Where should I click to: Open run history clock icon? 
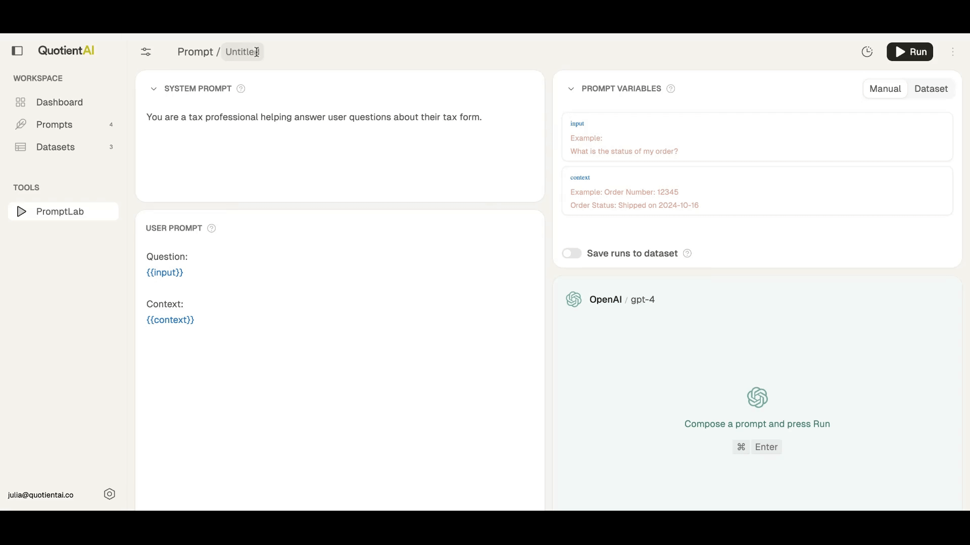click(867, 52)
